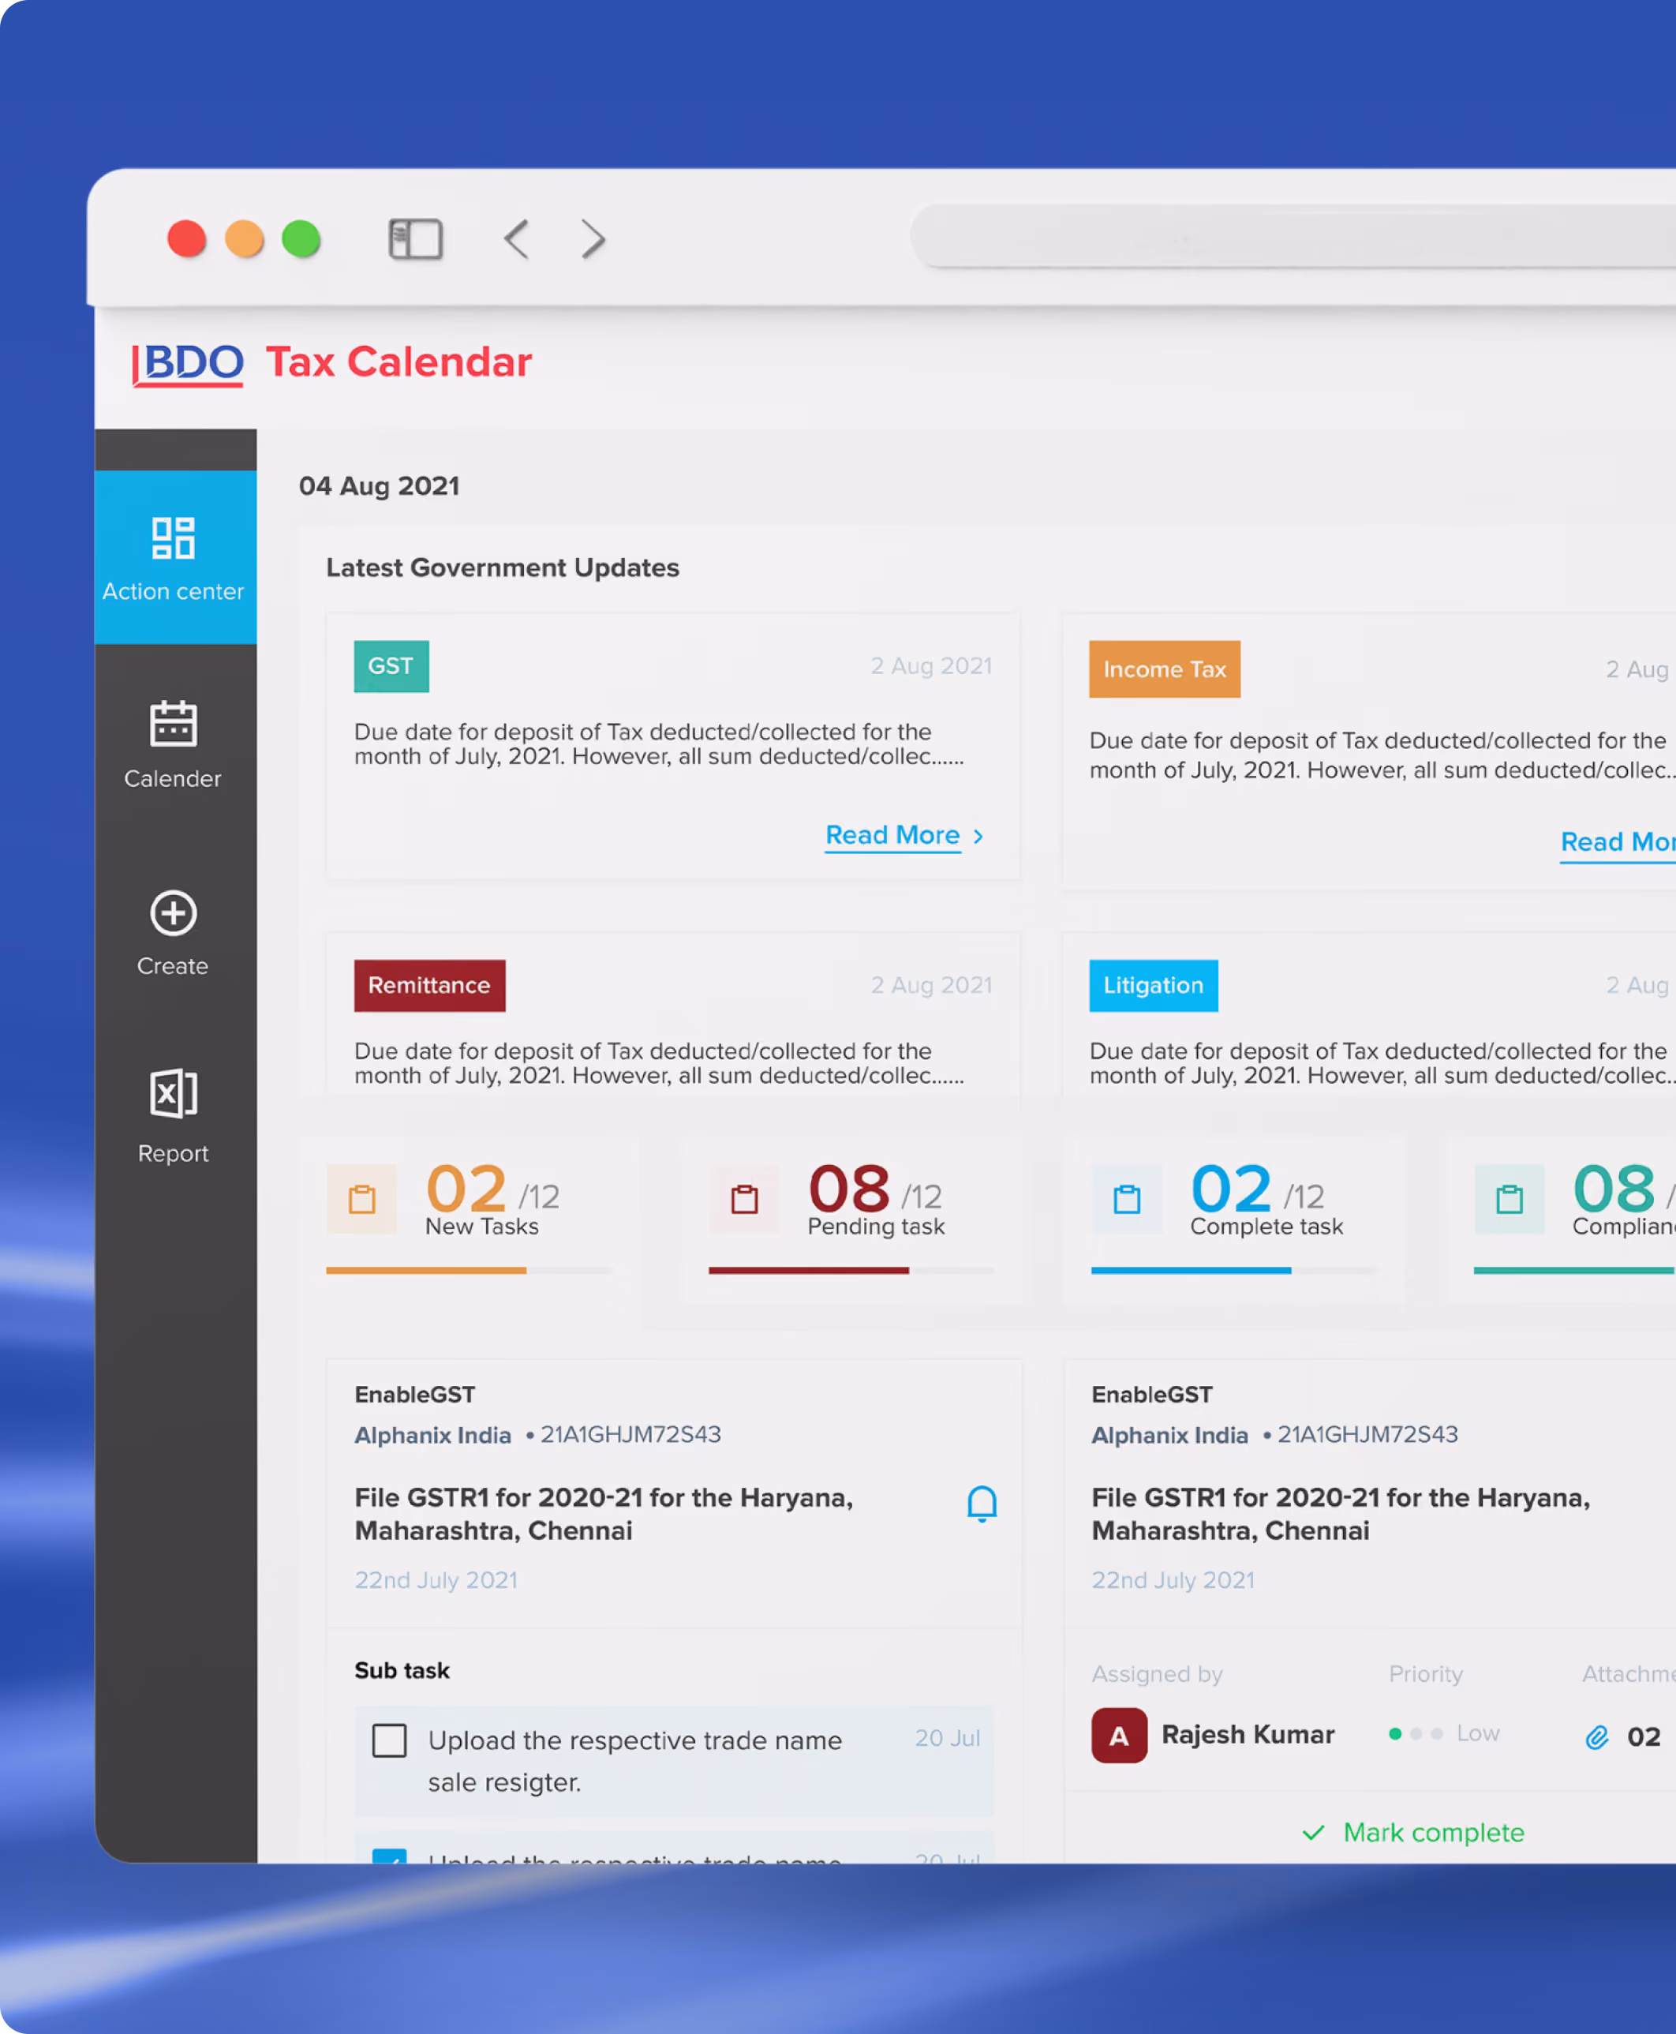Click the attachment paperclip icon
The image size is (1676, 2034).
pos(1597,1737)
